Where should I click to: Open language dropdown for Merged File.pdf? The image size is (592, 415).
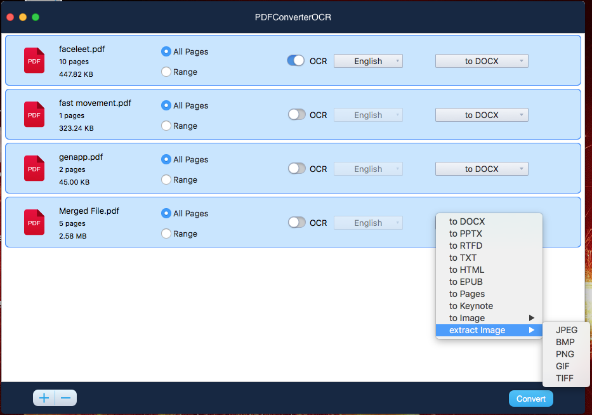(x=368, y=223)
